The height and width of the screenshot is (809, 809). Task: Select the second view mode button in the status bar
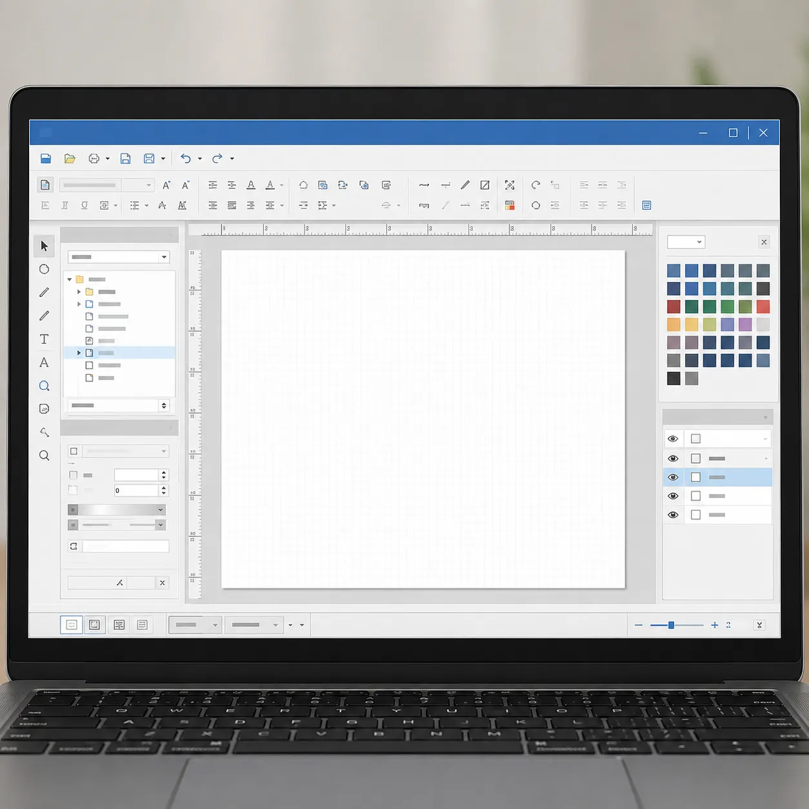pos(95,624)
